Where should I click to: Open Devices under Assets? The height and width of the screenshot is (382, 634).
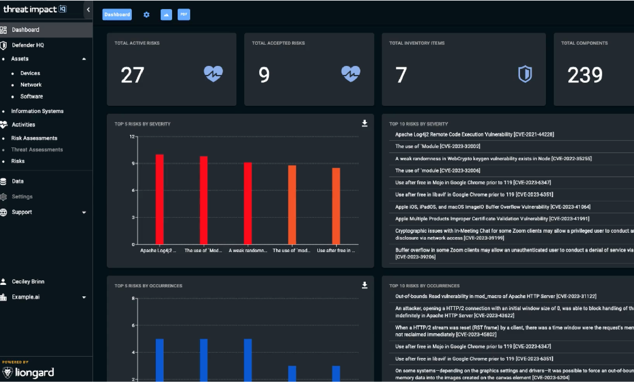point(30,73)
